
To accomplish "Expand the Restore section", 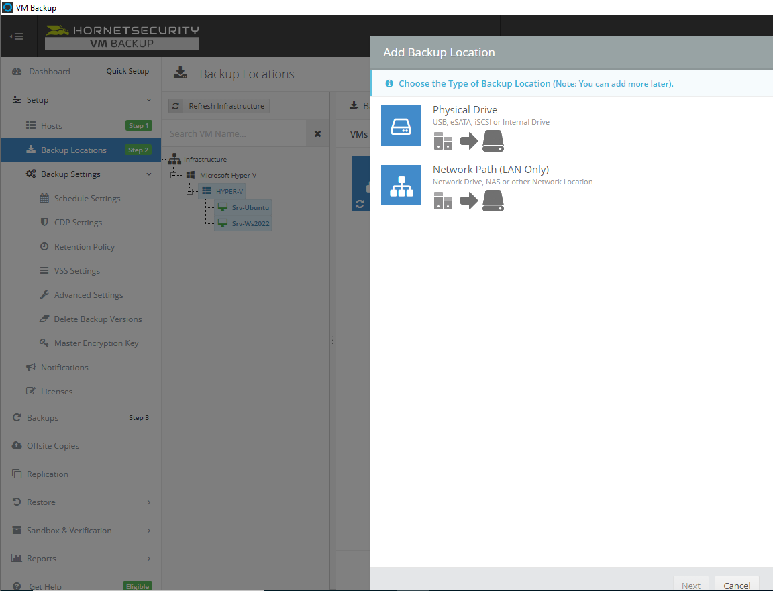I will point(150,502).
